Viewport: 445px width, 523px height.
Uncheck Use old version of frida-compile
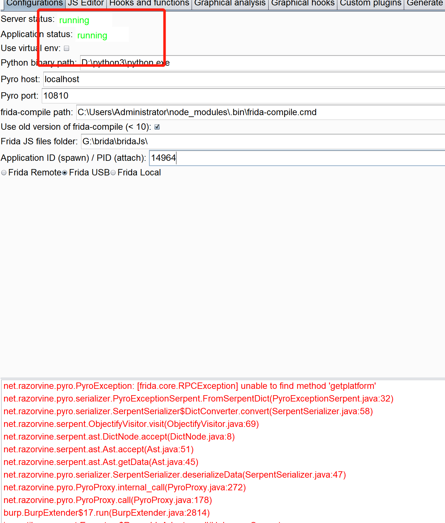pos(157,127)
